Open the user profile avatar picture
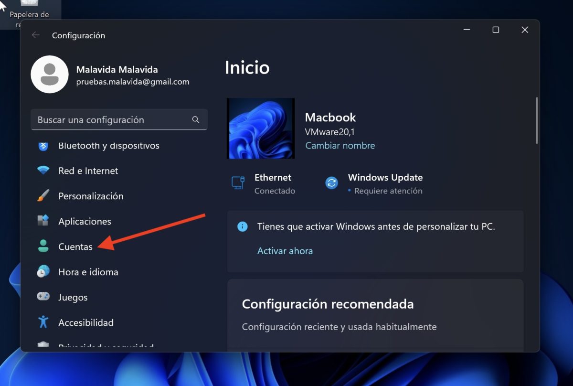Viewport: 573px width, 386px height. pyautogui.click(x=50, y=75)
